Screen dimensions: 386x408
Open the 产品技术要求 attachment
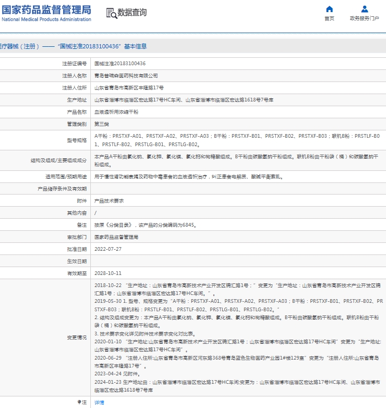[x=109, y=201]
